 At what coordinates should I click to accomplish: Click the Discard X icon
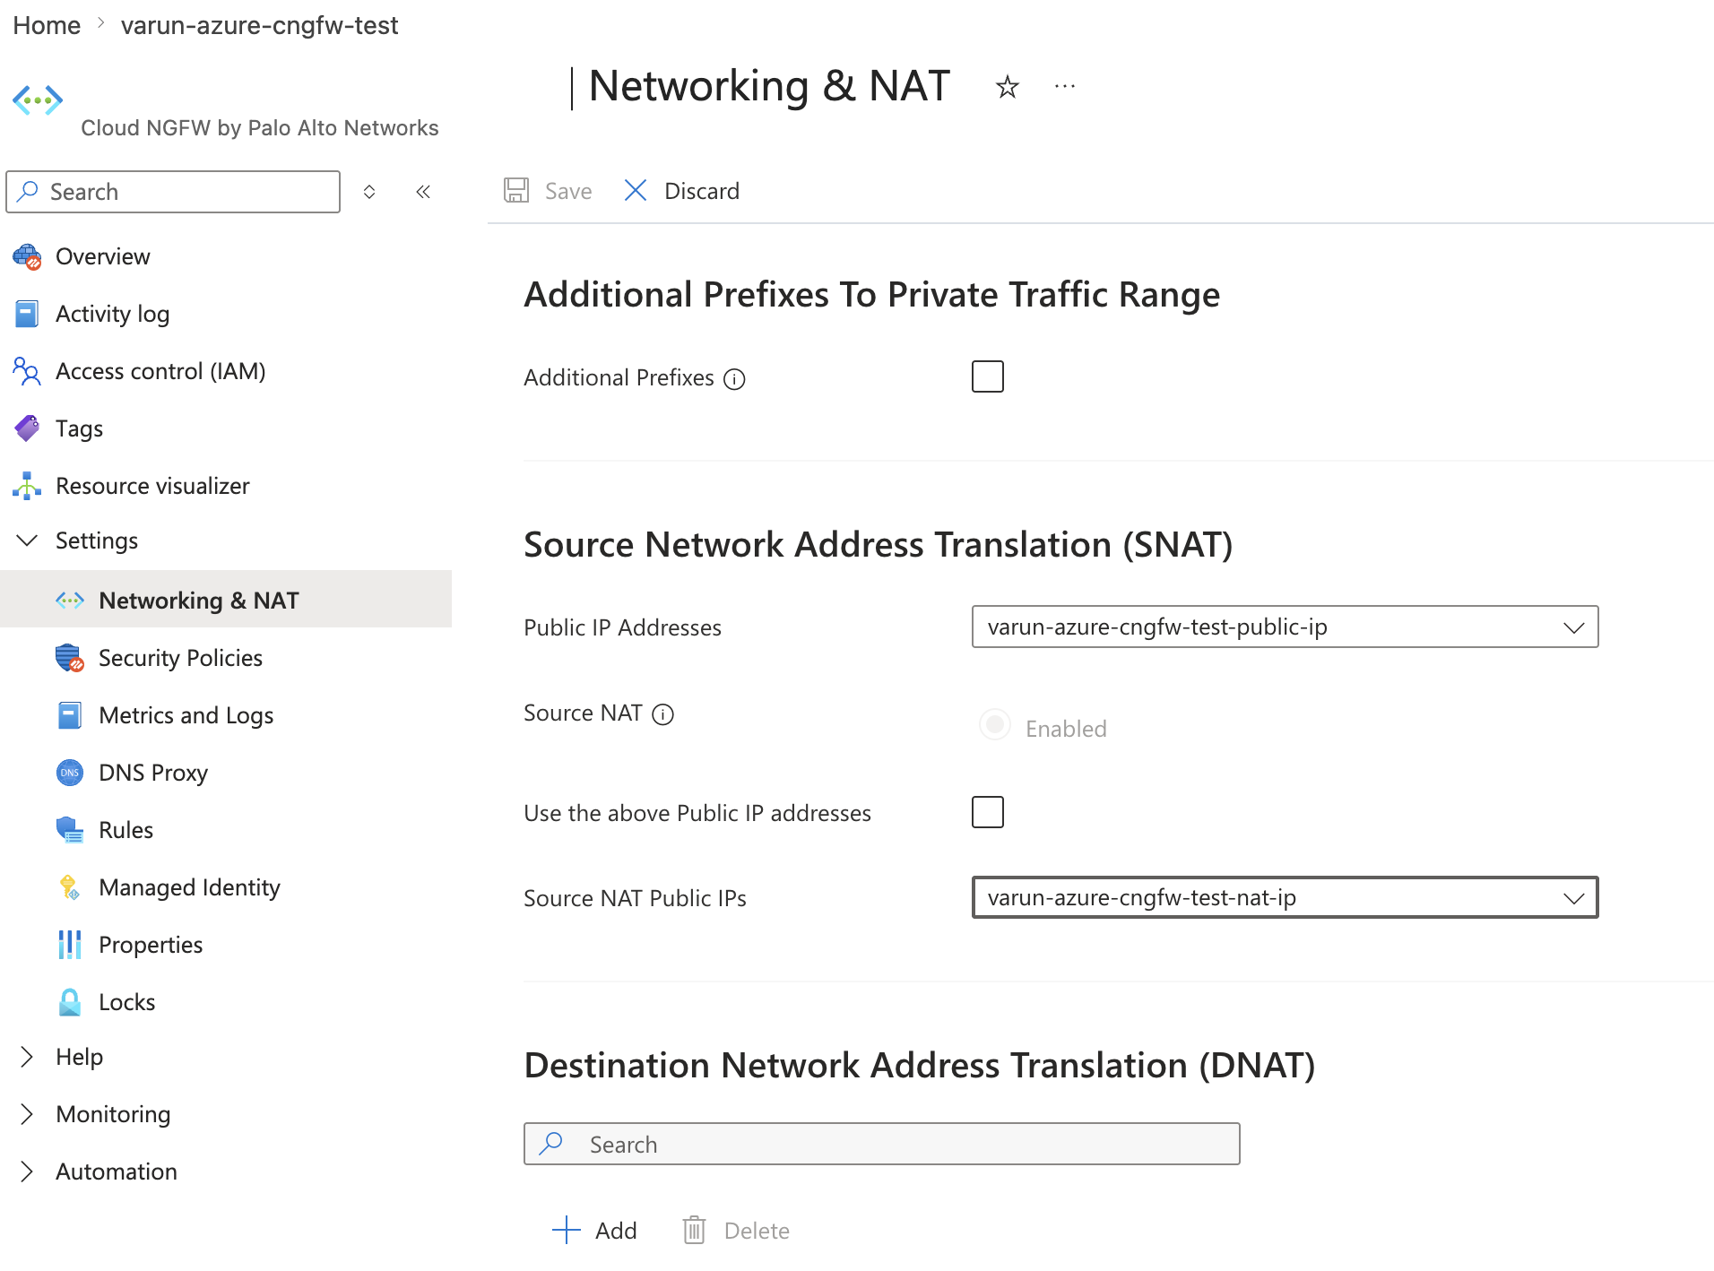click(636, 190)
